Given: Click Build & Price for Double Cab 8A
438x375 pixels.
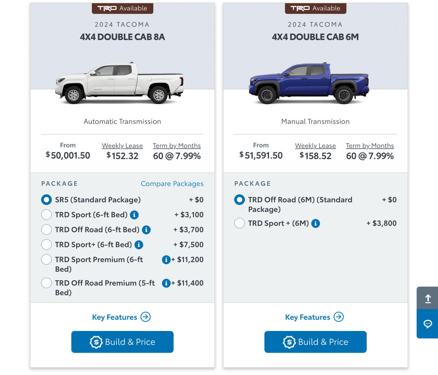Looking at the screenshot, I should [x=122, y=342].
